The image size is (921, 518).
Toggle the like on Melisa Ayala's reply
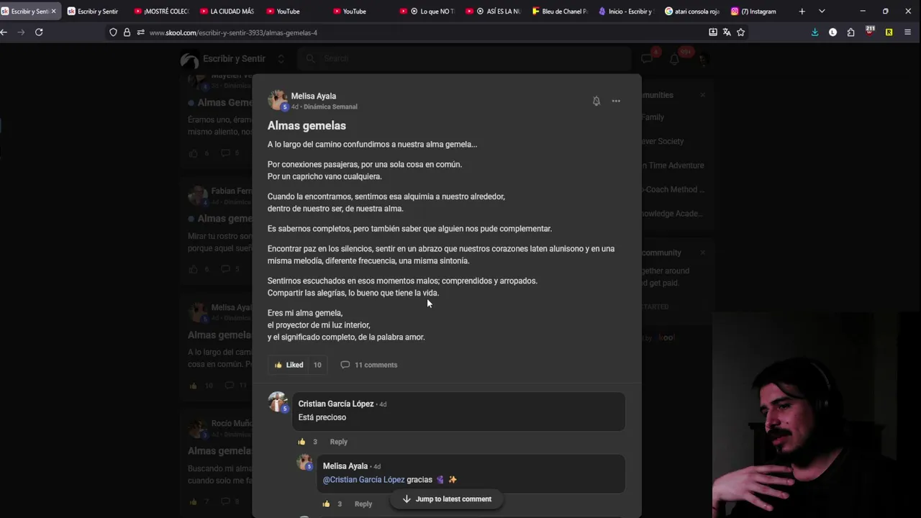click(x=326, y=504)
